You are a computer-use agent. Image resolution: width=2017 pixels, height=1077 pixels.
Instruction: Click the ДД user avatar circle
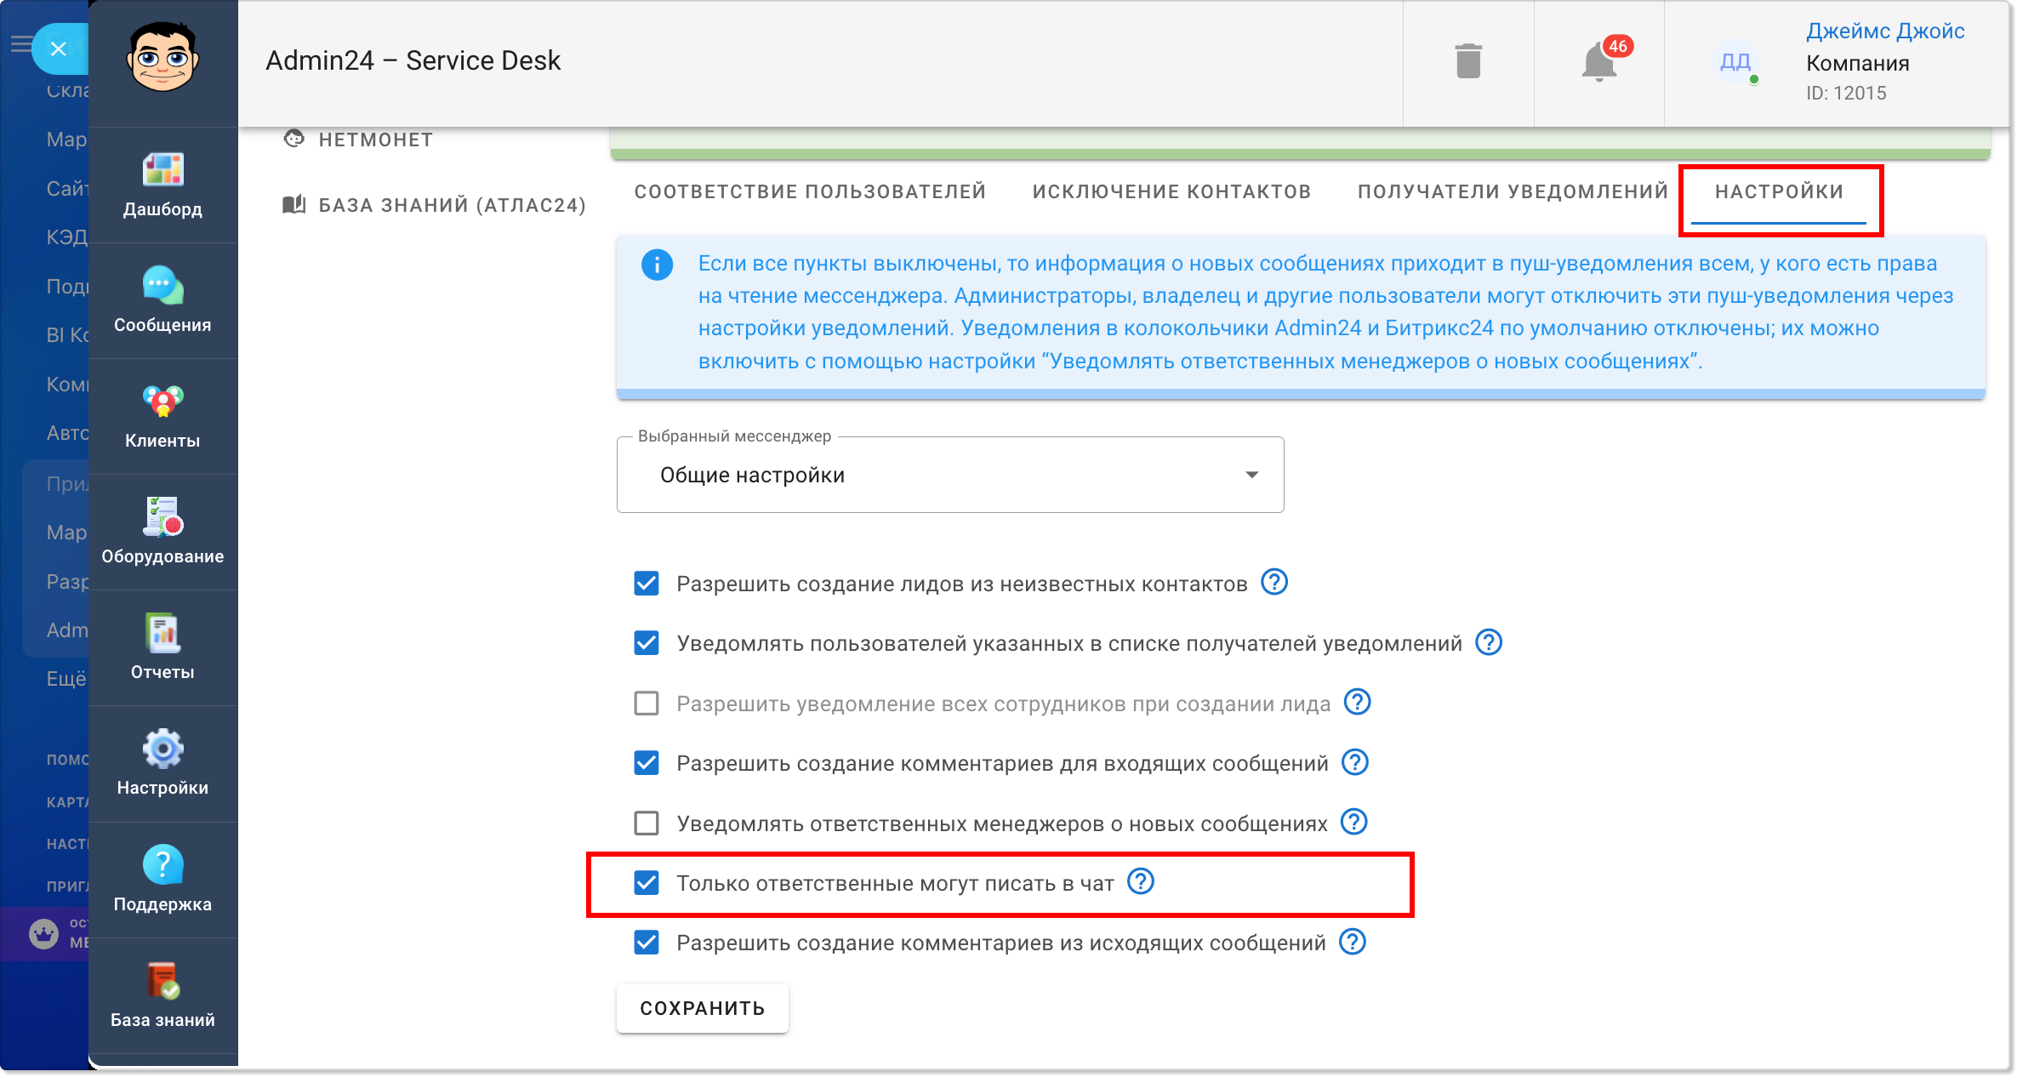[1735, 61]
